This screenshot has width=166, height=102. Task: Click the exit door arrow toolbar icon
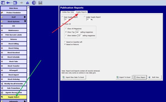(x=15, y=3)
